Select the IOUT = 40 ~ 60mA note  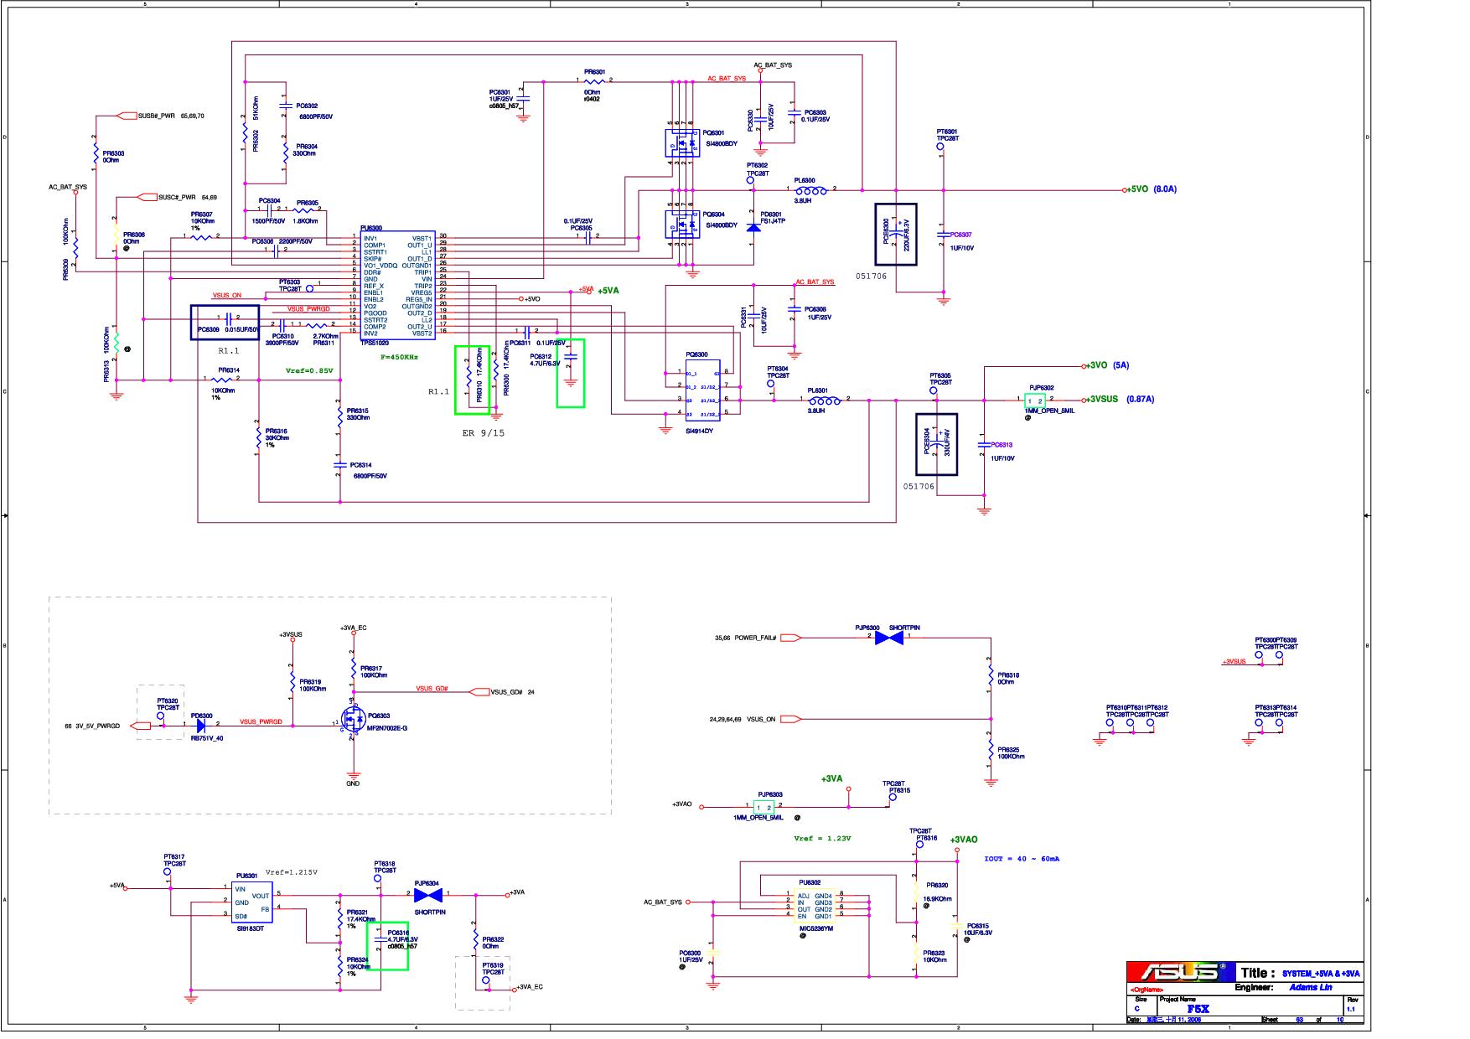[1022, 859]
